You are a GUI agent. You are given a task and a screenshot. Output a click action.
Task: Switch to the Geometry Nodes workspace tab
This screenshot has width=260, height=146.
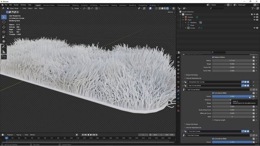coord(49,5)
